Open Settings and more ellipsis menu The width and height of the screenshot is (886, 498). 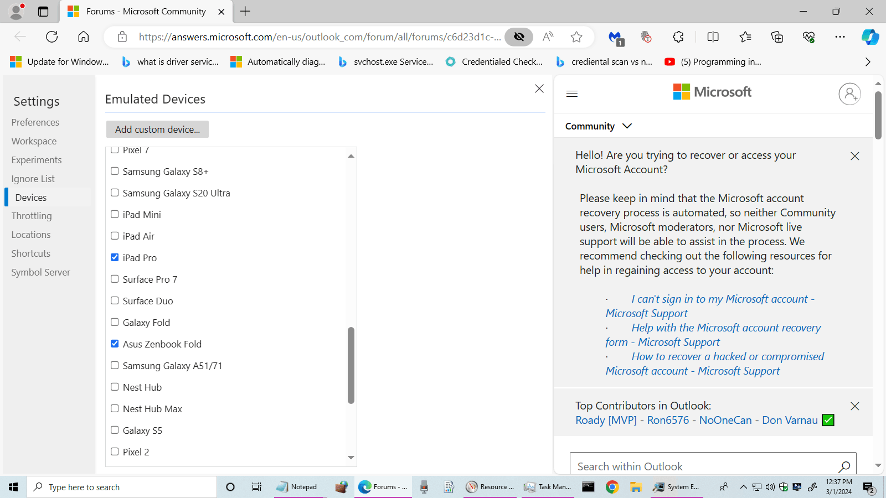[840, 37]
